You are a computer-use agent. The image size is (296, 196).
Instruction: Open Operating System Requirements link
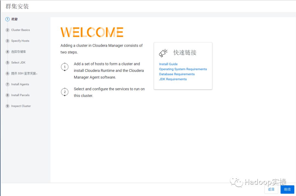click(183, 69)
